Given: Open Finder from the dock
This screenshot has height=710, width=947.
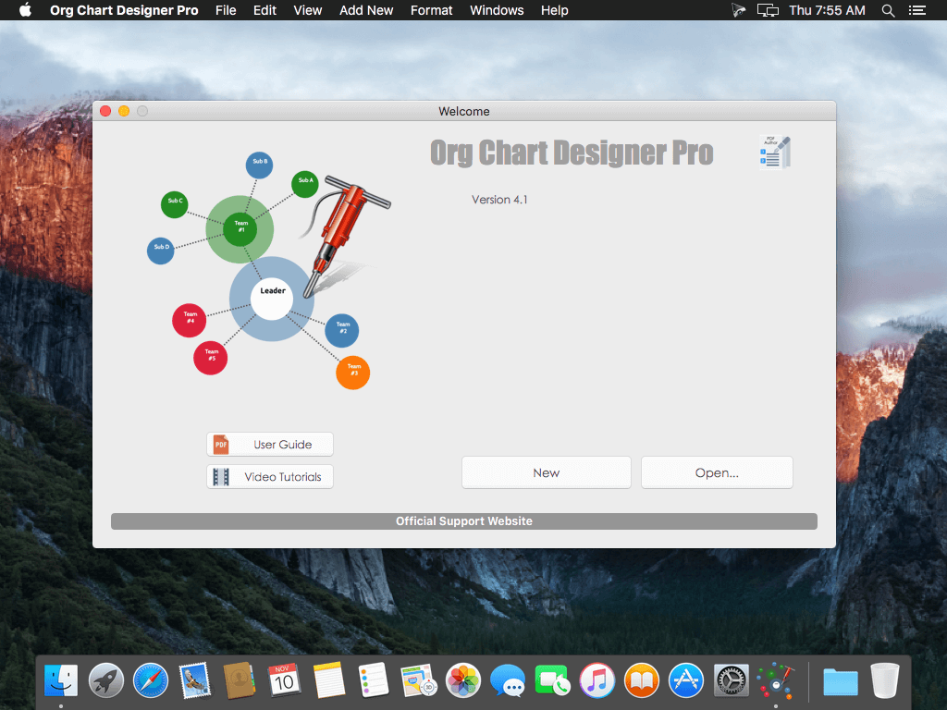Looking at the screenshot, I should (x=61, y=679).
